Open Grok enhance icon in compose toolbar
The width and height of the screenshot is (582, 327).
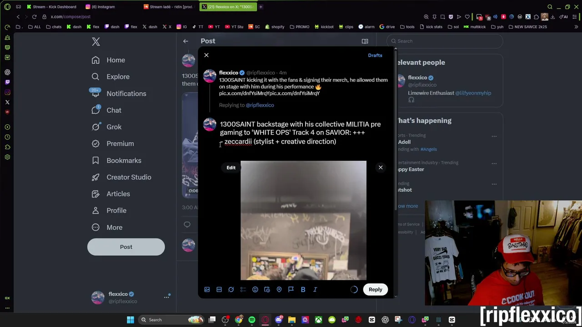(231, 289)
